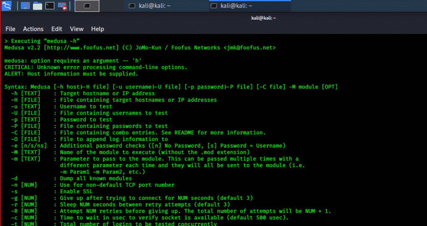Click the 'Password to test' description
The image size is (427, 226).
(86, 120)
